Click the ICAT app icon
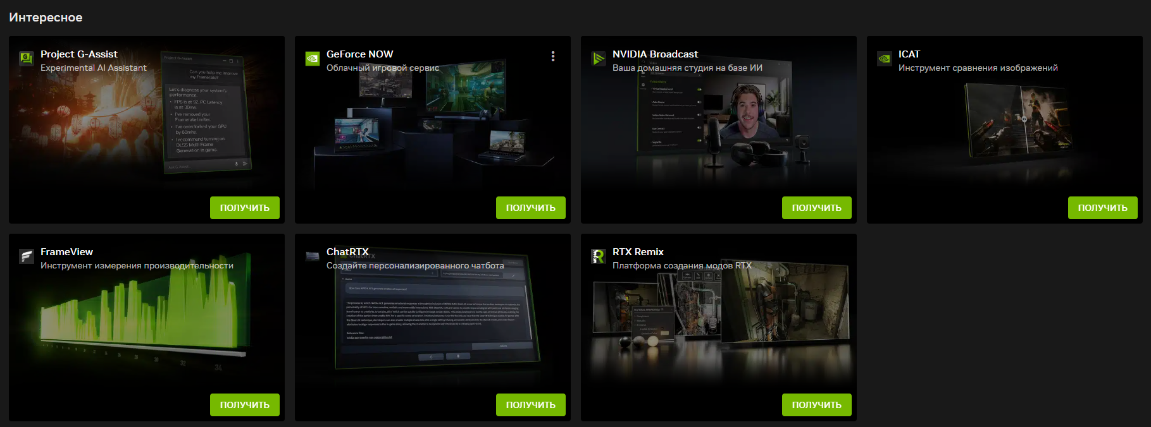1151x427 pixels. click(x=885, y=59)
